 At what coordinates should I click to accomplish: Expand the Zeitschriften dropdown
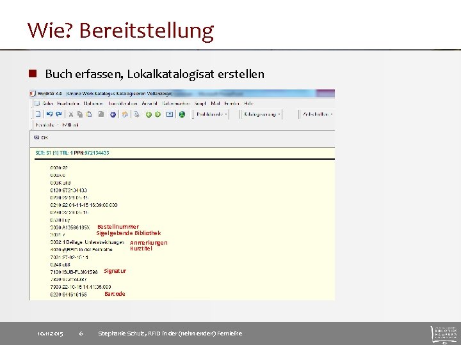[x=318, y=114]
